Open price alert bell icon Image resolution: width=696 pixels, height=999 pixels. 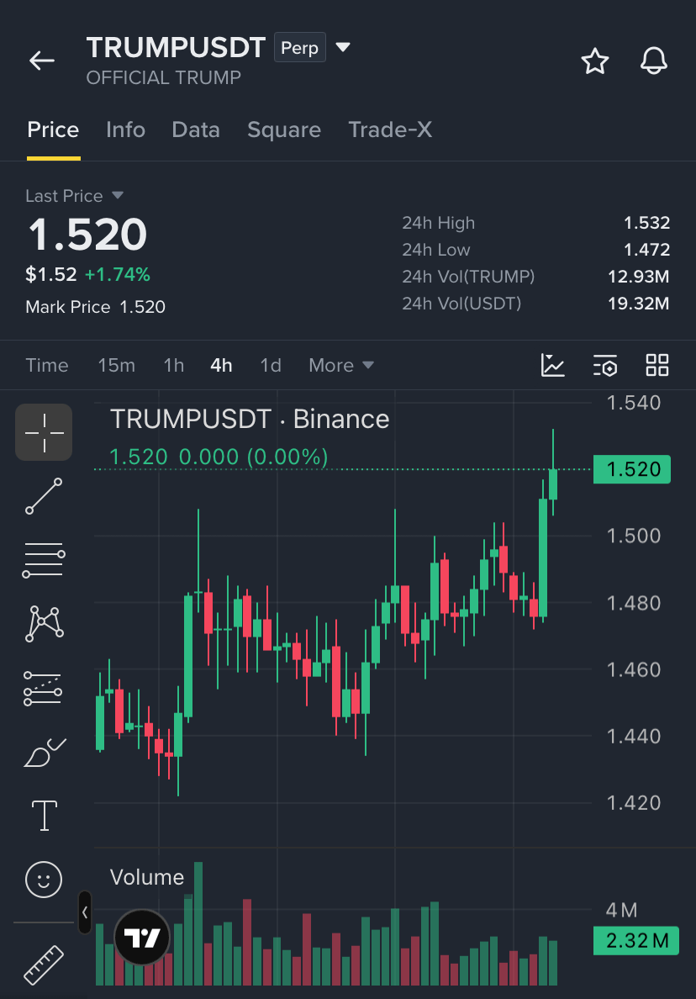[x=653, y=61]
